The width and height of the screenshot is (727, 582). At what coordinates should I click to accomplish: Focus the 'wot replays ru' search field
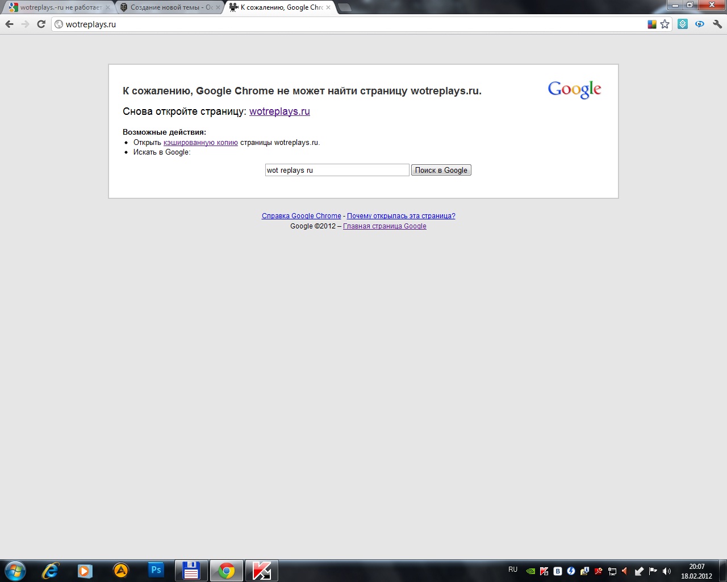click(337, 170)
